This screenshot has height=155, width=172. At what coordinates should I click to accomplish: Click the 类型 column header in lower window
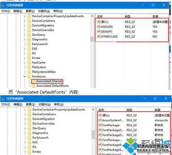tap(129, 110)
